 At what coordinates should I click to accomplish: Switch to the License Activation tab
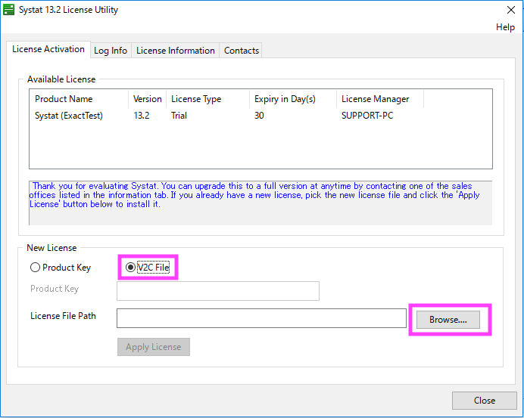48,49
